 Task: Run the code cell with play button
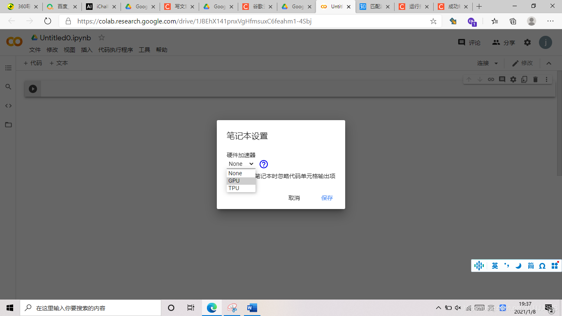click(x=33, y=89)
